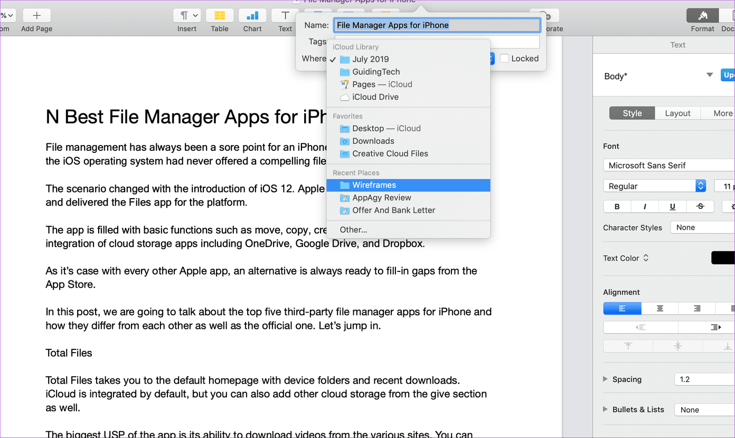Screen dimensions: 735x438
Task: Click the black Text Color swatch
Action: 723,258
